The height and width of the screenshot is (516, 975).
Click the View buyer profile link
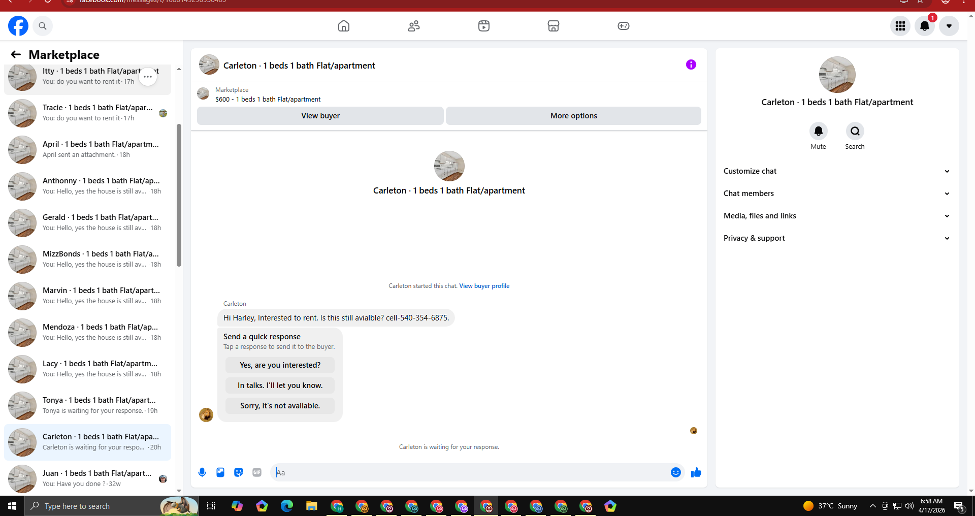pyautogui.click(x=484, y=286)
